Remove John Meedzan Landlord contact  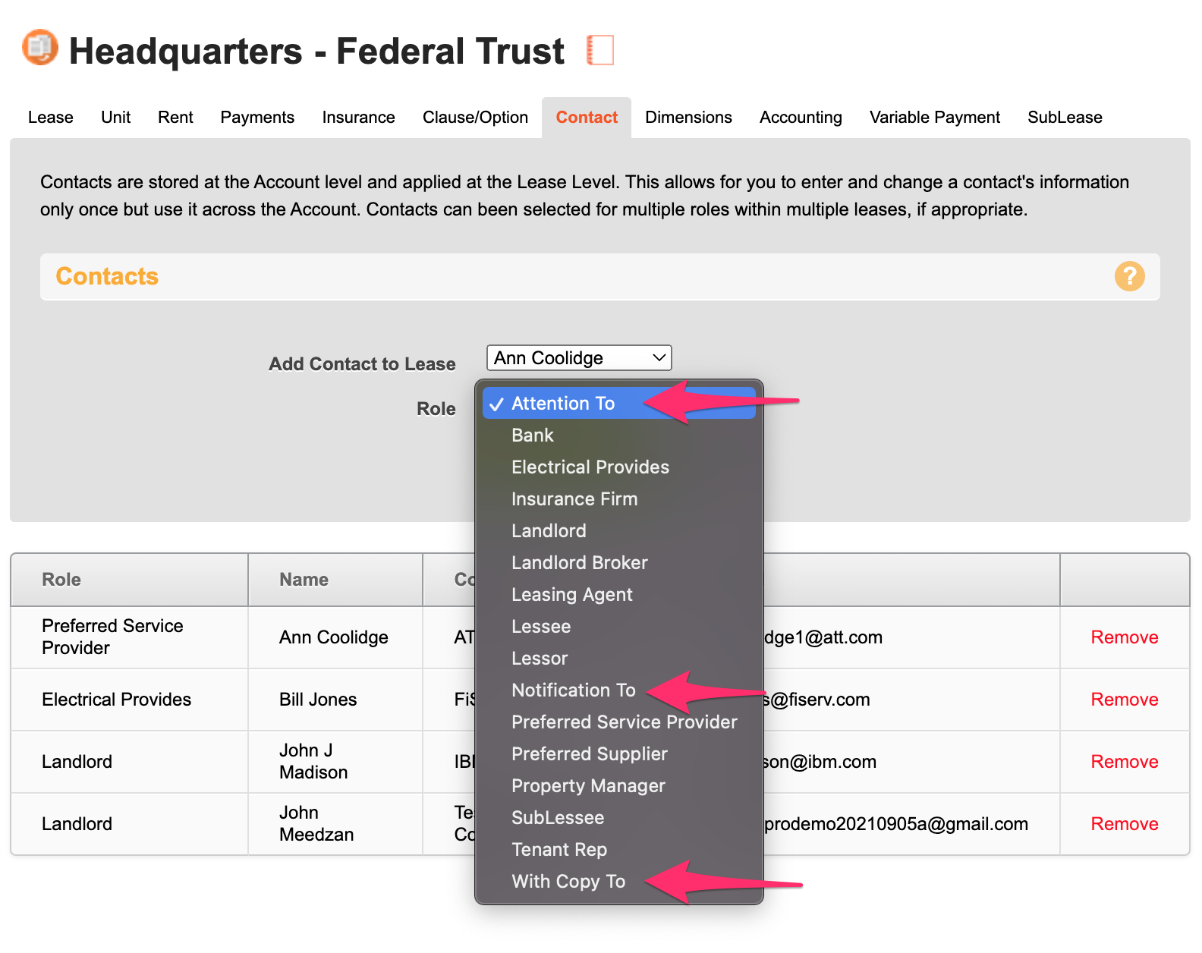(1124, 824)
